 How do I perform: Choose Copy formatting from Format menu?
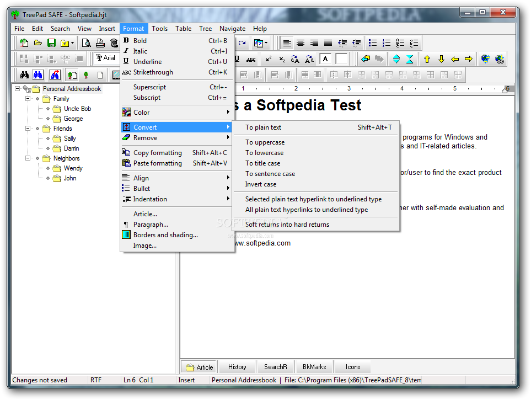(177, 153)
